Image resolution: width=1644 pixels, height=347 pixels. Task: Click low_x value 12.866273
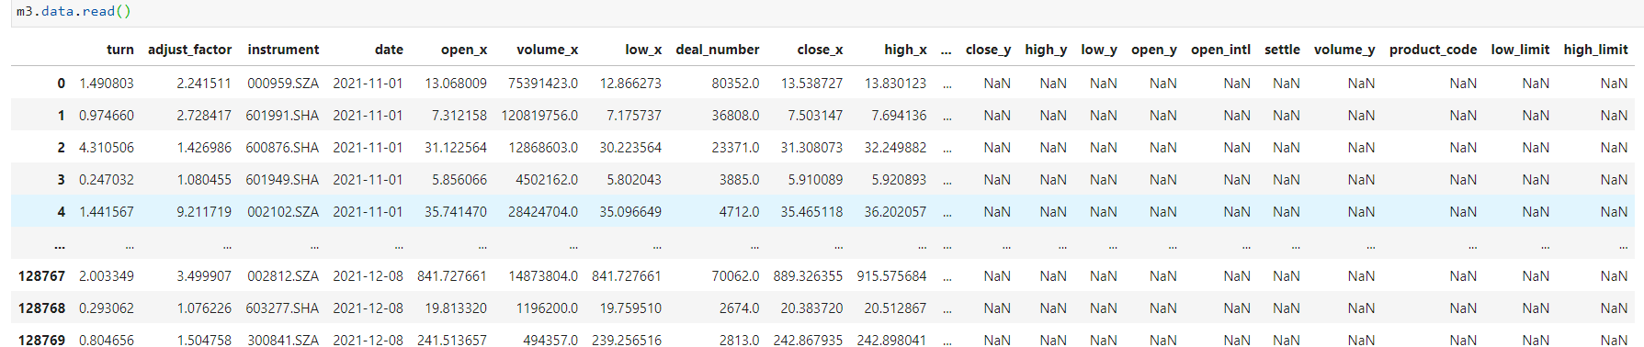click(630, 84)
